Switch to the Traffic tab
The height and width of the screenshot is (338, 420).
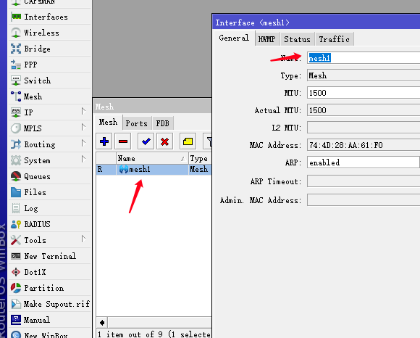click(x=335, y=39)
